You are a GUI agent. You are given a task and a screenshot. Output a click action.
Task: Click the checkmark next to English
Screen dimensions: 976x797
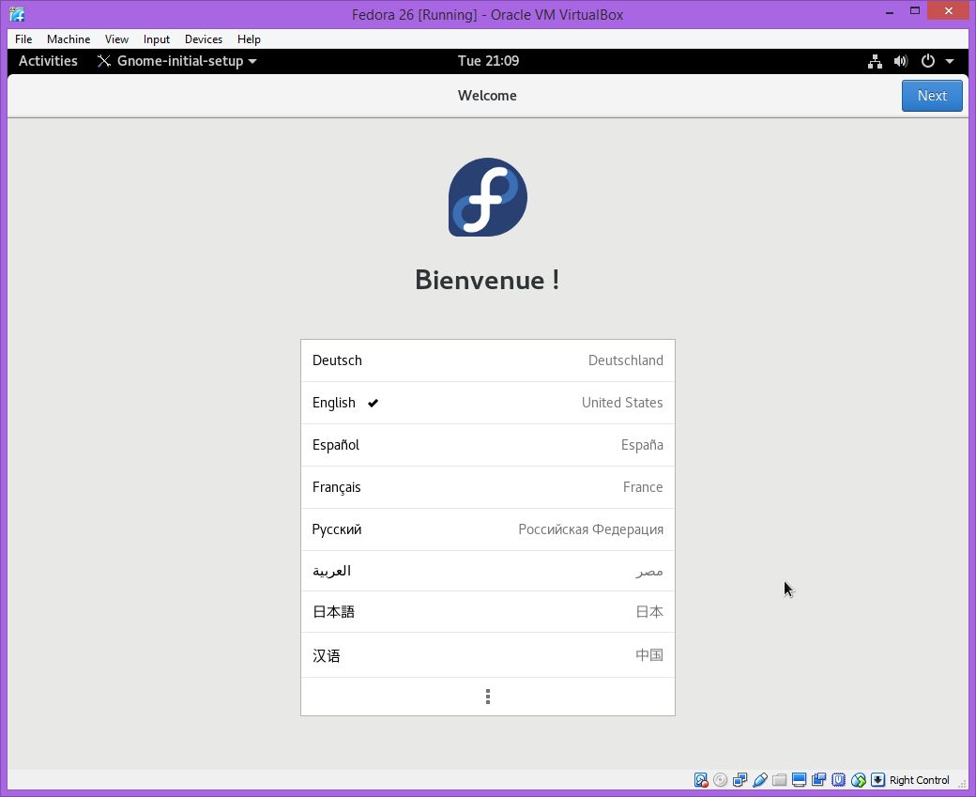click(373, 403)
